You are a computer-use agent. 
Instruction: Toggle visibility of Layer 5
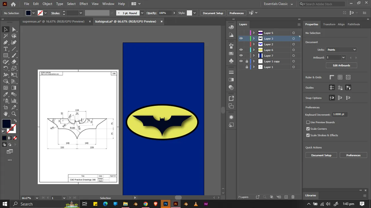pos(241,33)
